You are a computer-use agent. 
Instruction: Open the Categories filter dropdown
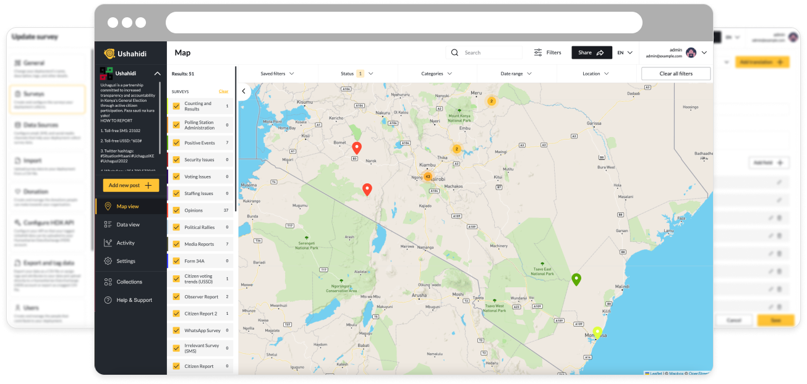point(437,73)
